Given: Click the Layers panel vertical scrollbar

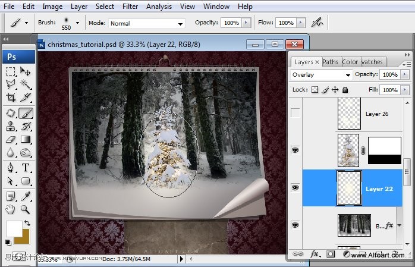Looking at the screenshot, I should pyautogui.click(x=407, y=172).
